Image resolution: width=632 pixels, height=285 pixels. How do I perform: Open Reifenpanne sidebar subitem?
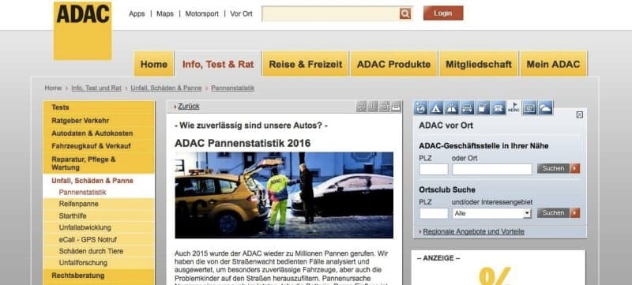[x=99, y=204]
